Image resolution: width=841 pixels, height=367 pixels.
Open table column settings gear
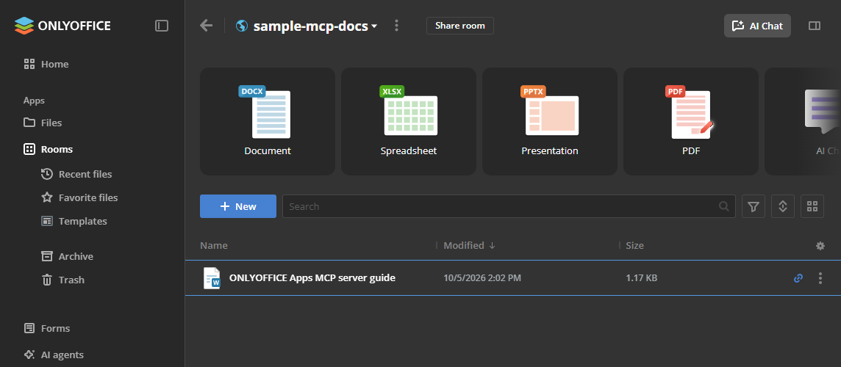tap(820, 246)
